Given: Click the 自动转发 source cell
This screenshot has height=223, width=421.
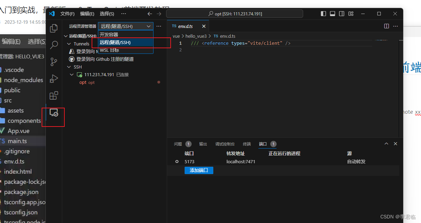Looking at the screenshot, I should pyautogui.click(x=356, y=161).
